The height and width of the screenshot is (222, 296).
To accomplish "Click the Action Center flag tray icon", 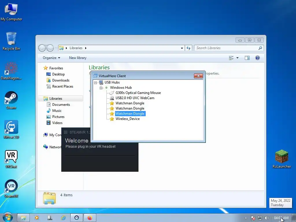I will (253, 218).
